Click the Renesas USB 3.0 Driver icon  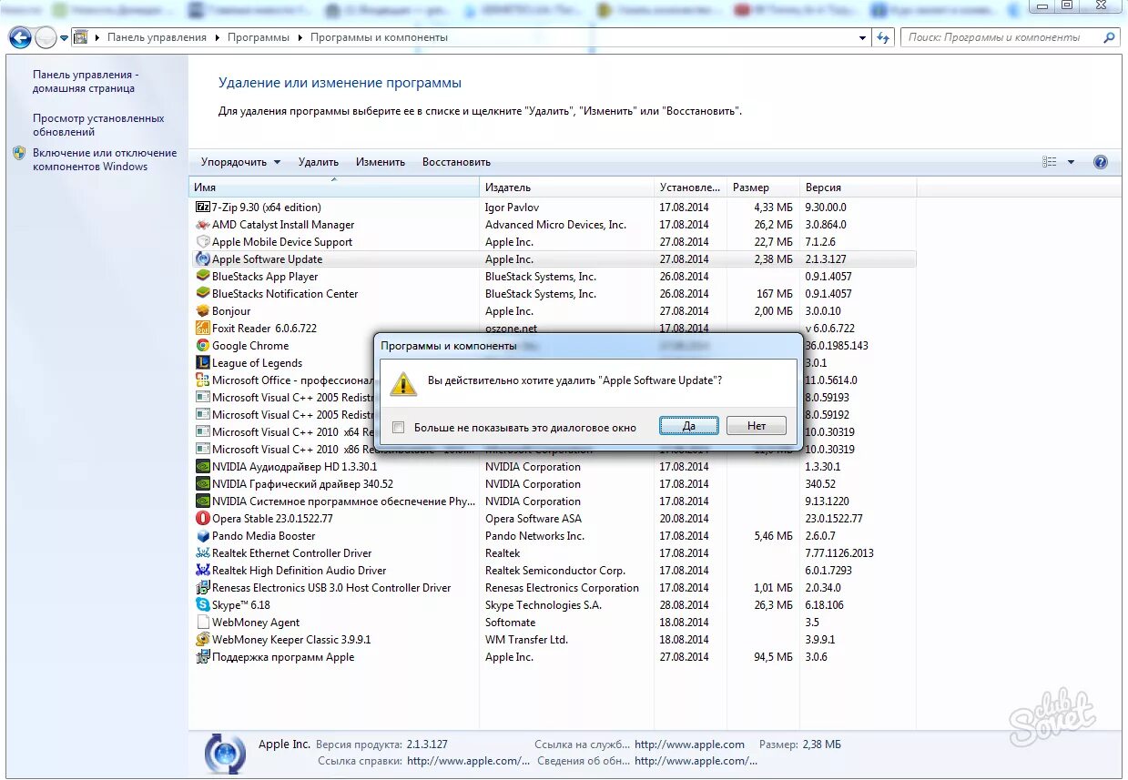point(203,588)
